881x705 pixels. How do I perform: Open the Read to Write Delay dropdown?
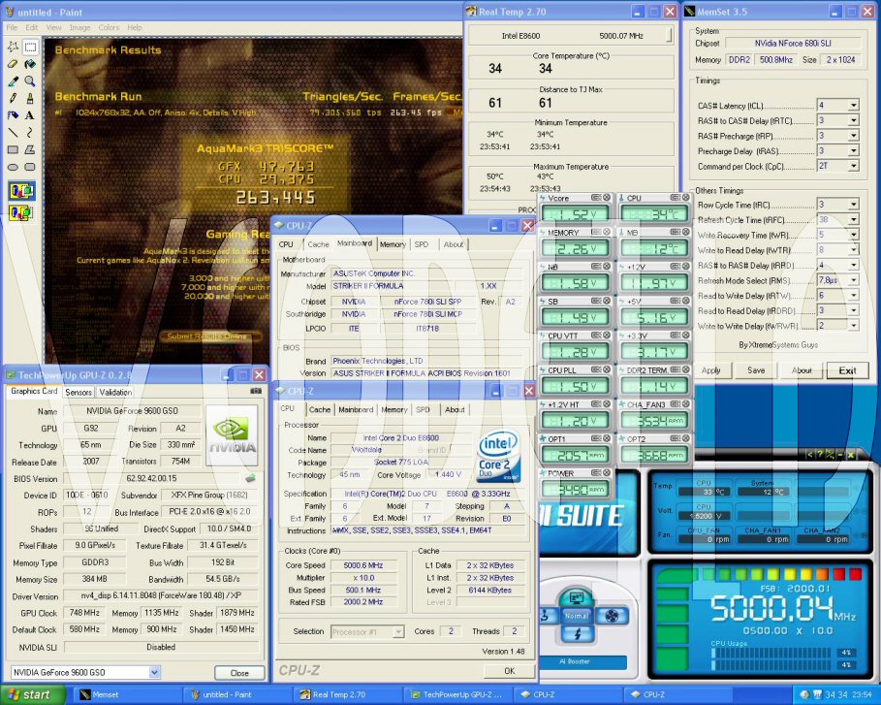pos(854,295)
